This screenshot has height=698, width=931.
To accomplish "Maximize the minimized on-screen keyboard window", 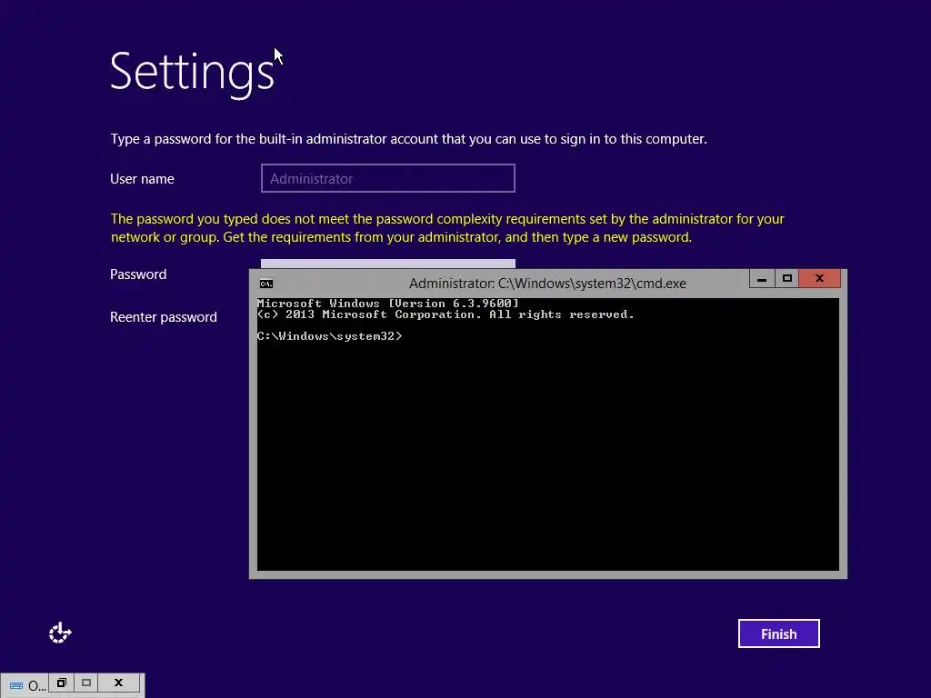I will (x=86, y=683).
